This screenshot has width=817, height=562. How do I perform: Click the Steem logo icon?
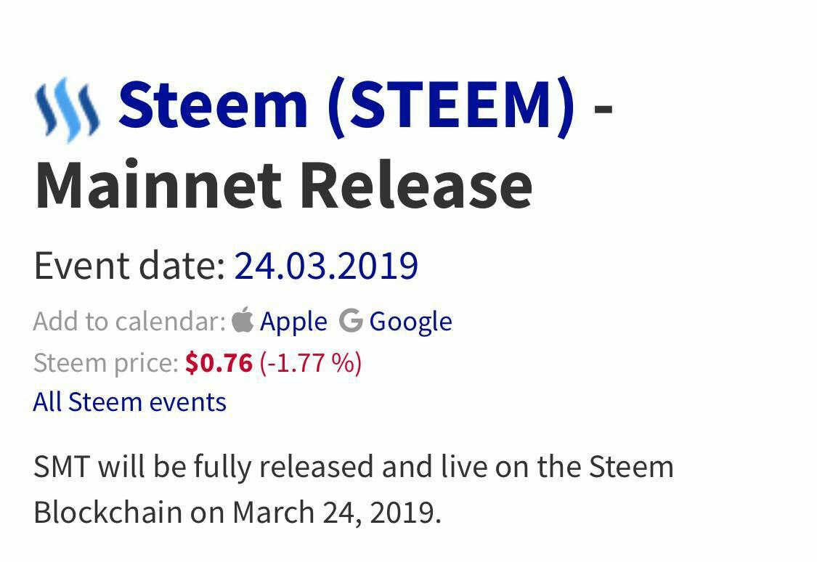(x=67, y=110)
